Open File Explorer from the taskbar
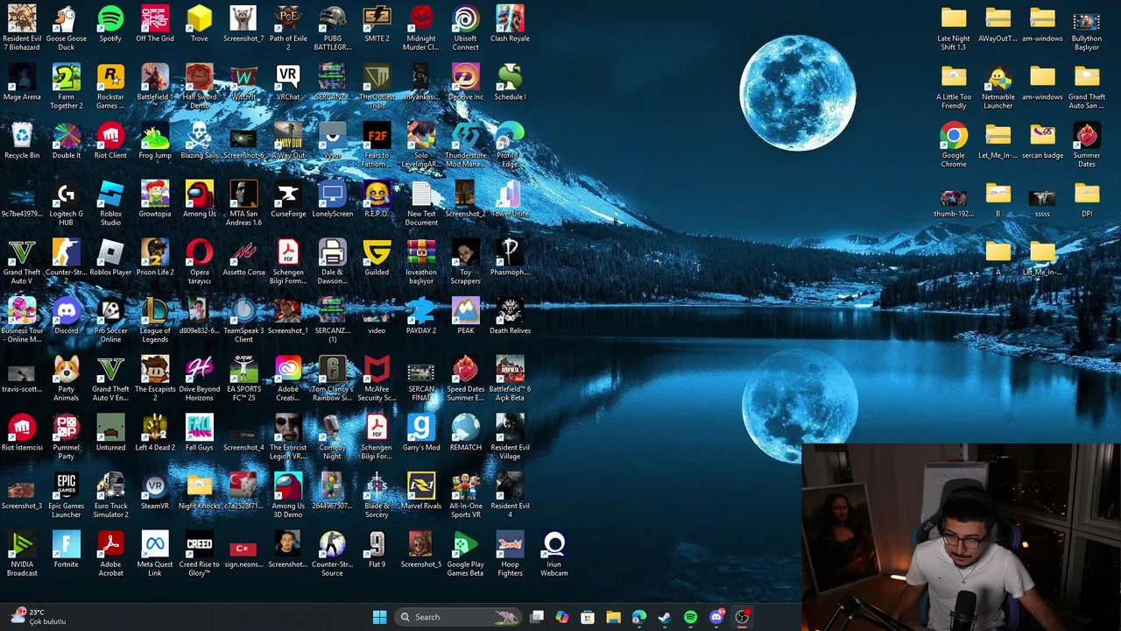The image size is (1121, 631). pyautogui.click(x=613, y=617)
